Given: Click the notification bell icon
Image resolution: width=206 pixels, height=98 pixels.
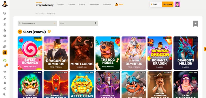Looking at the screenshot, I should [x=5, y=83].
